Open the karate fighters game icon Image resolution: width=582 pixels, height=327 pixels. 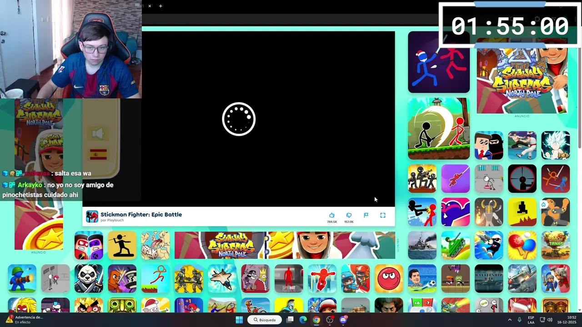tap(522, 145)
